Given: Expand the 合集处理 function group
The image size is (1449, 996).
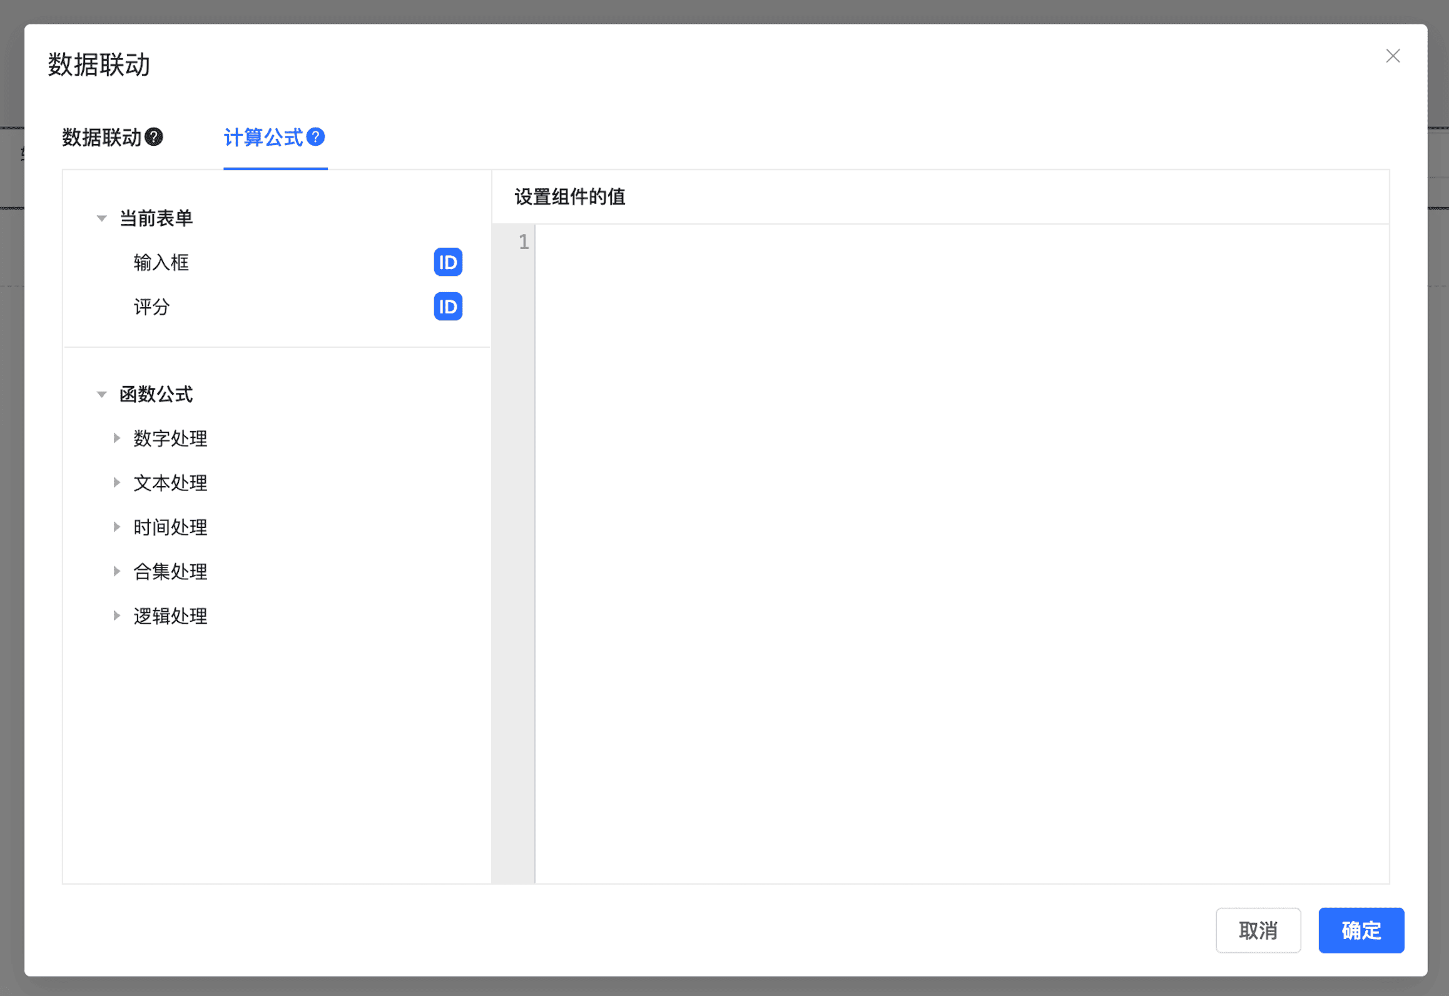Looking at the screenshot, I should (x=116, y=571).
